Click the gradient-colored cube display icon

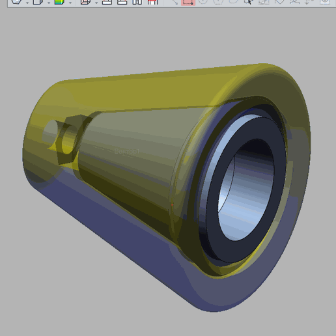59,2
